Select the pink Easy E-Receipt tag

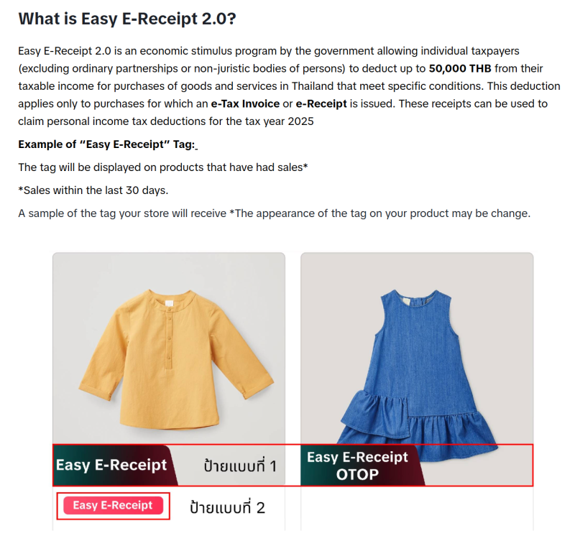point(113,506)
